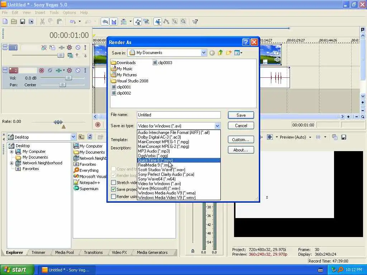Image resolution: width=367 pixels, height=275 pixels.
Task: Click the File name input field
Action: (x=178, y=115)
